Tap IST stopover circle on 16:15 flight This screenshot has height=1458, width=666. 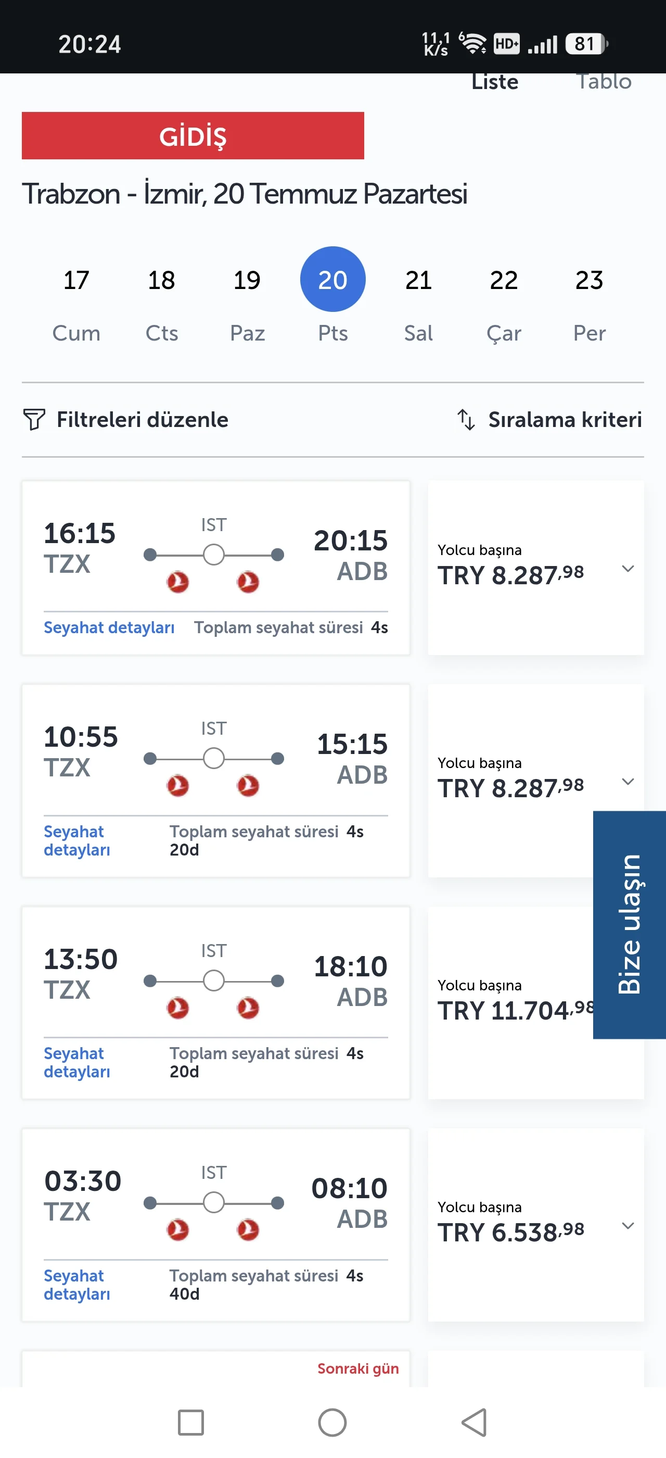point(214,554)
